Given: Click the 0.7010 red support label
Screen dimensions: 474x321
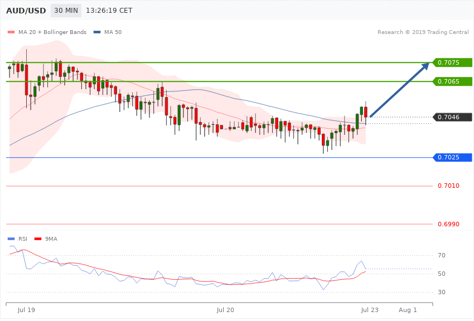Looking at the screenshot, I should coord(448,186).
